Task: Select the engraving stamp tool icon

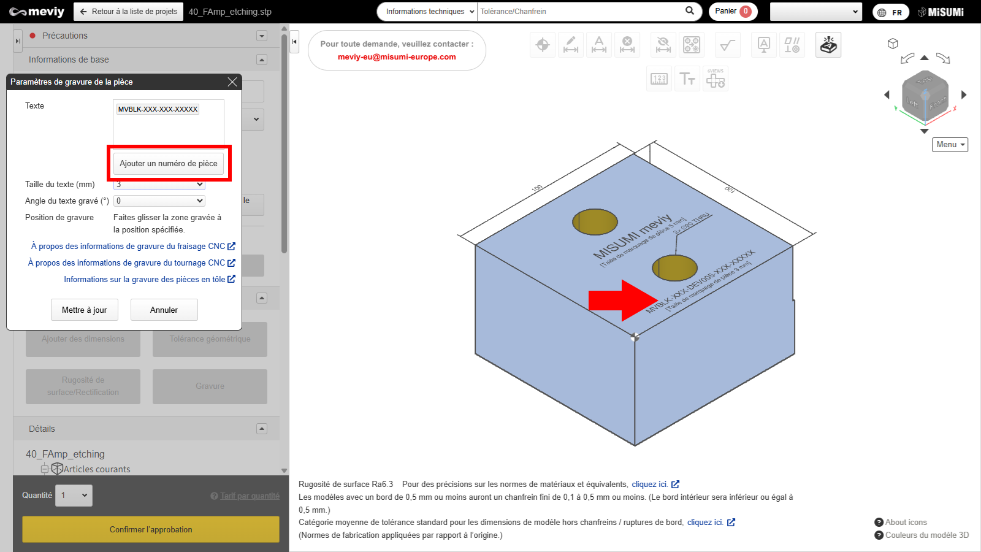Action: click(x=828, y=45)
